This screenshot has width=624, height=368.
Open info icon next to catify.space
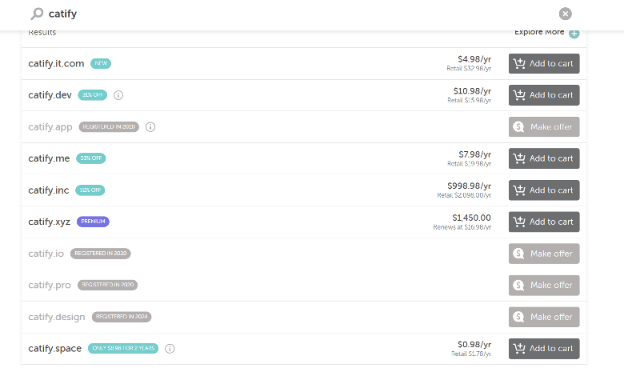170,349
